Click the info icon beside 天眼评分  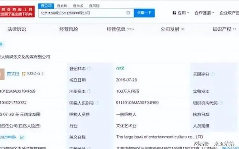[213, 74]
